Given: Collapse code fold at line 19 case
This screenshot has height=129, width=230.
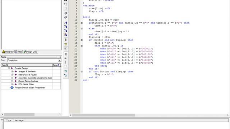Looking at the screenshot, I should click(82, 46).
